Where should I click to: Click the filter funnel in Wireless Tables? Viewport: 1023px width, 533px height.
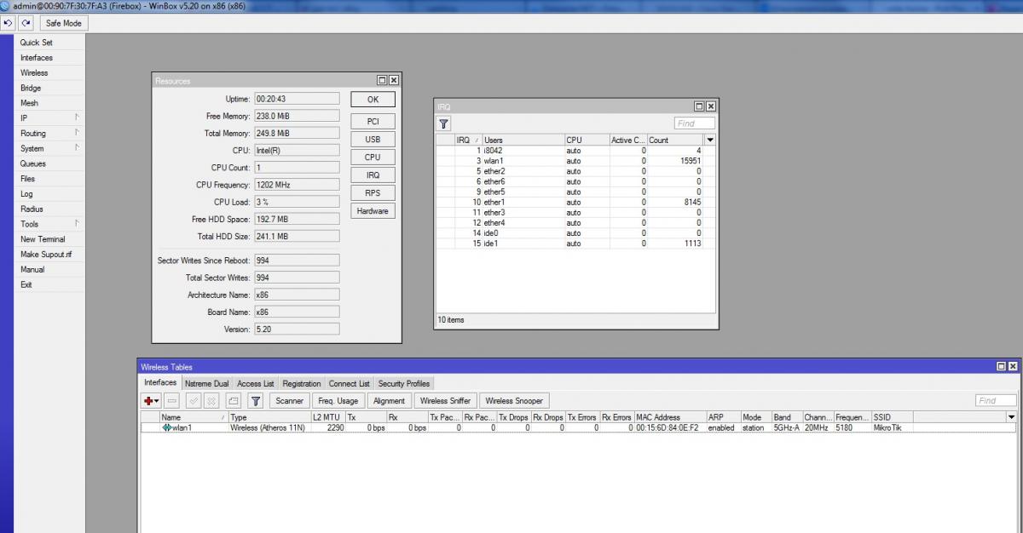pos(255,400)
